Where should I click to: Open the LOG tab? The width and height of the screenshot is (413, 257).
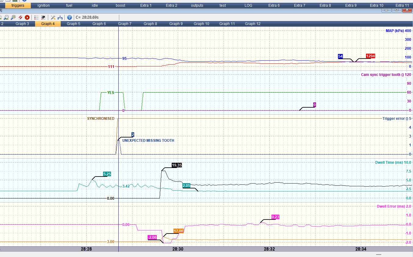249,5
